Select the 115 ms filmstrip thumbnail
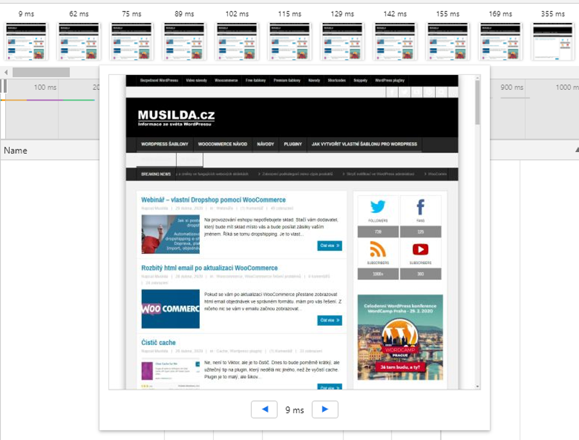 290,41
